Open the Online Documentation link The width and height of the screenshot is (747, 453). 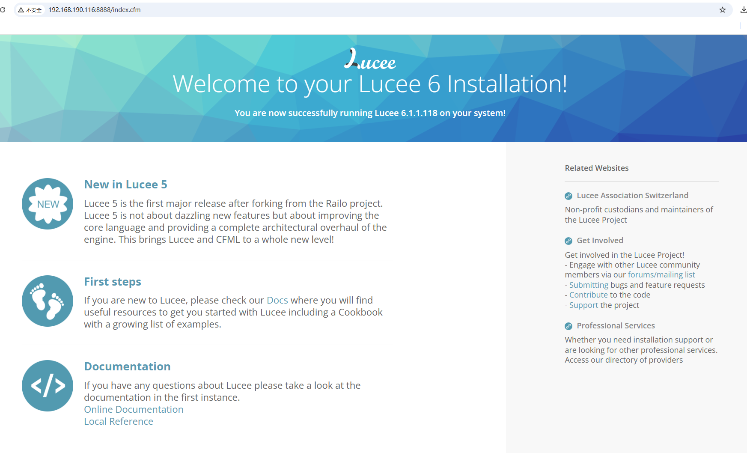(134, 409)
